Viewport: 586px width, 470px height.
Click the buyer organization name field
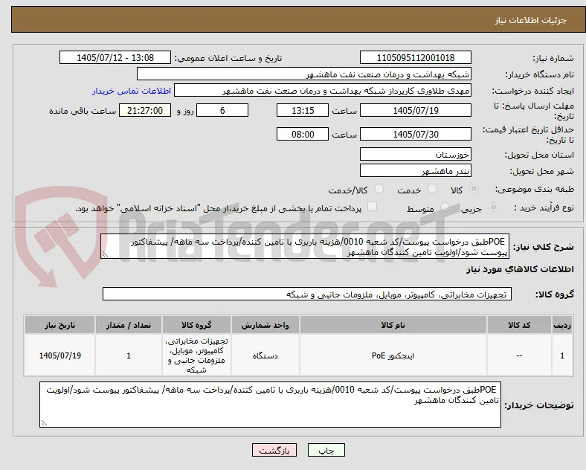(x=304, y=74)
